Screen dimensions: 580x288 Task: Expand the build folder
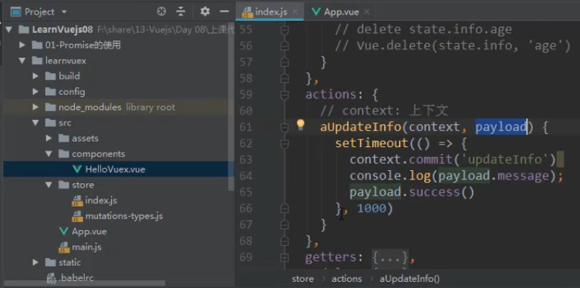(35, 76)
